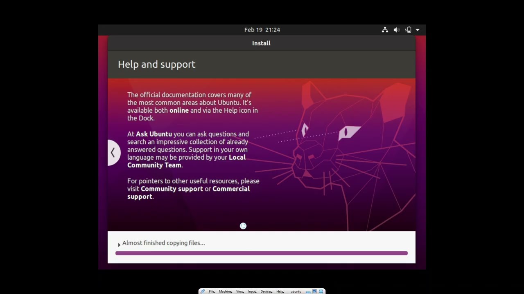Open the Local Community Team link
This screenshot has width=524, height=294.
click(186, 161)
